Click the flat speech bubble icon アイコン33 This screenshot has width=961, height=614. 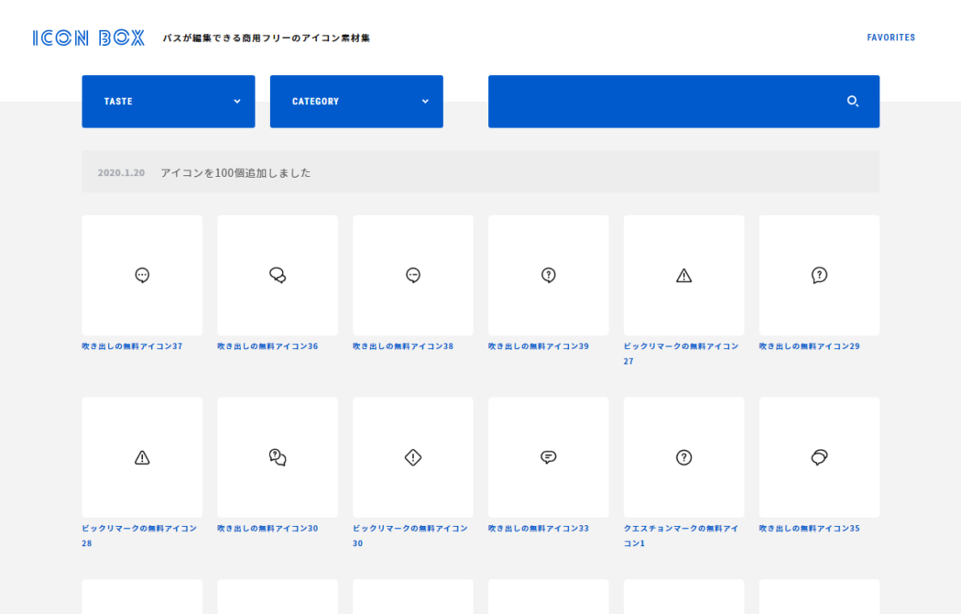pos(548,456)
